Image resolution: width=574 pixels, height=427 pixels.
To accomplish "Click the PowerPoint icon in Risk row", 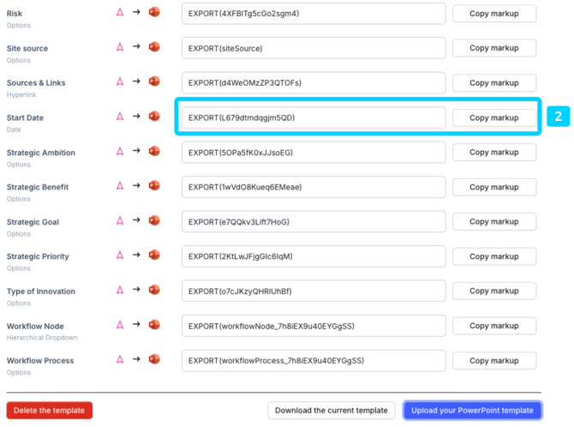I will (154, 12).
